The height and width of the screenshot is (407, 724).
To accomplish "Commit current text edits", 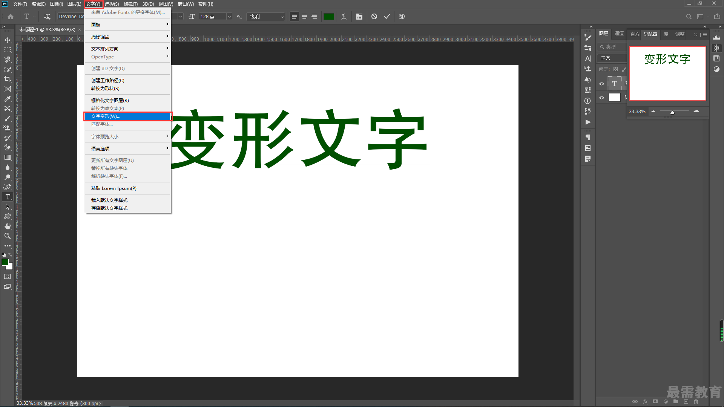I will point(387,17).
